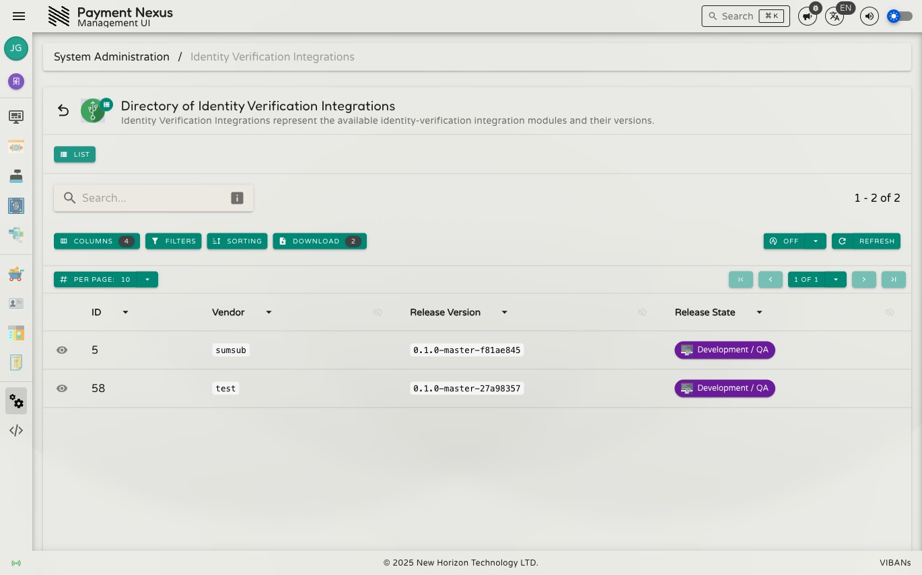Open the per page dropdown arrow
This screenshot has height=575, width=922.
(x=147, y=279)
